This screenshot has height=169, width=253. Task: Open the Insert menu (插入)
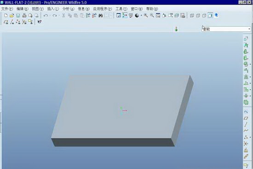click(x=53, y=9)
